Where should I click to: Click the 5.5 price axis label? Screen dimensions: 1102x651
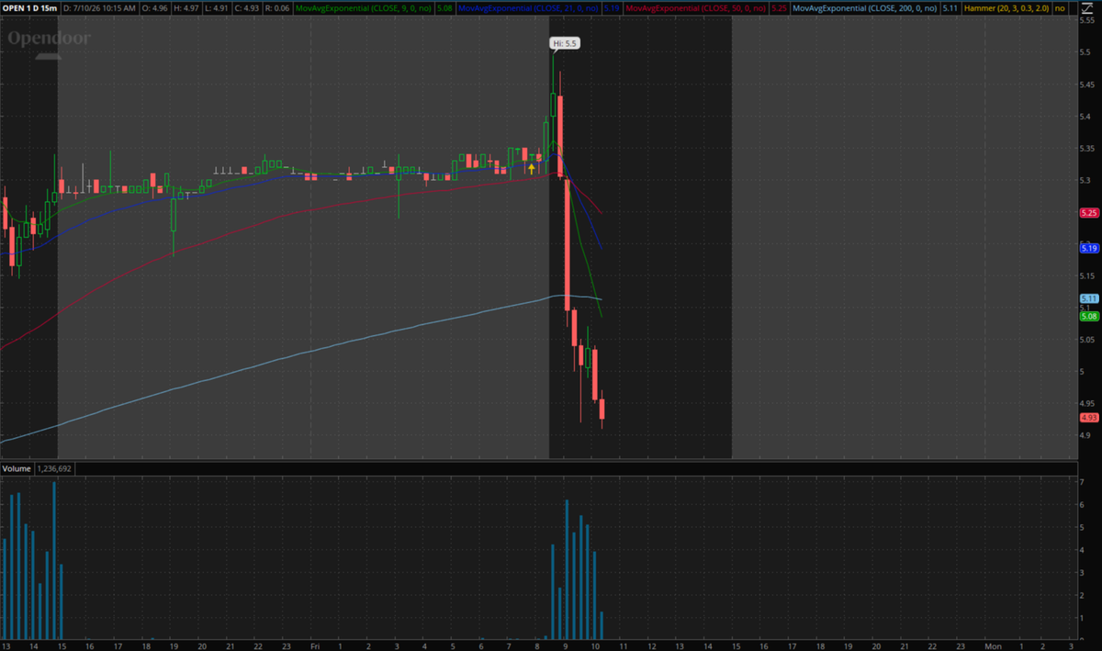point(1085,52)
